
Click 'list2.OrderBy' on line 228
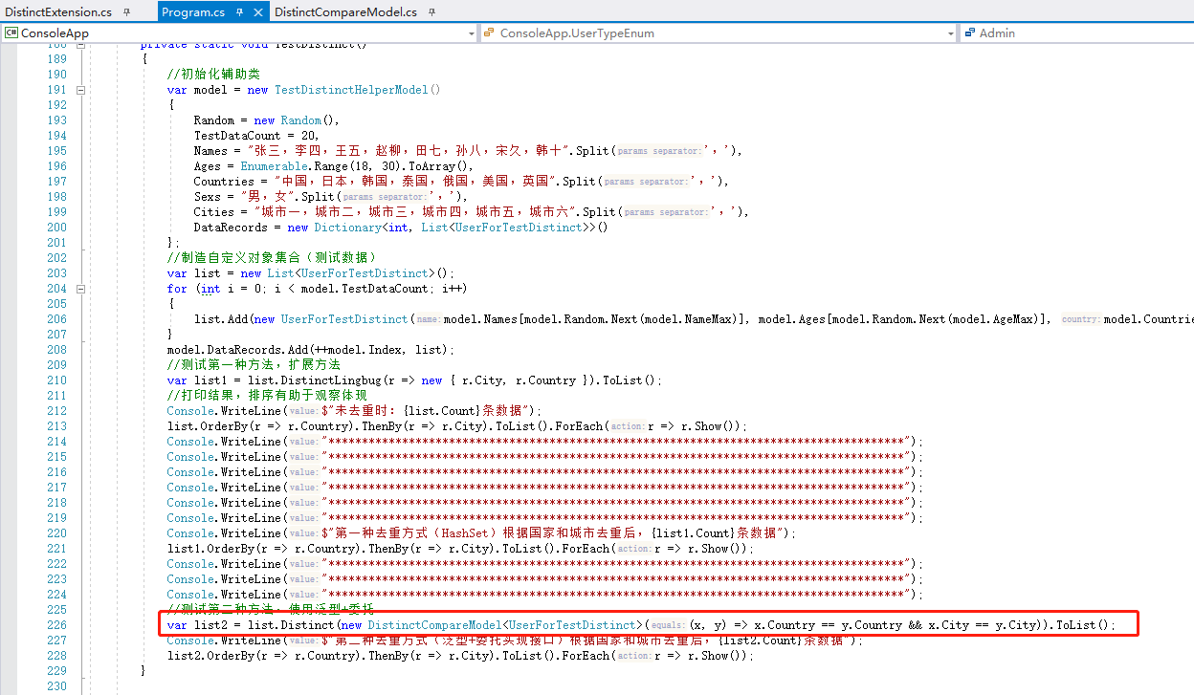click(210, 656)
